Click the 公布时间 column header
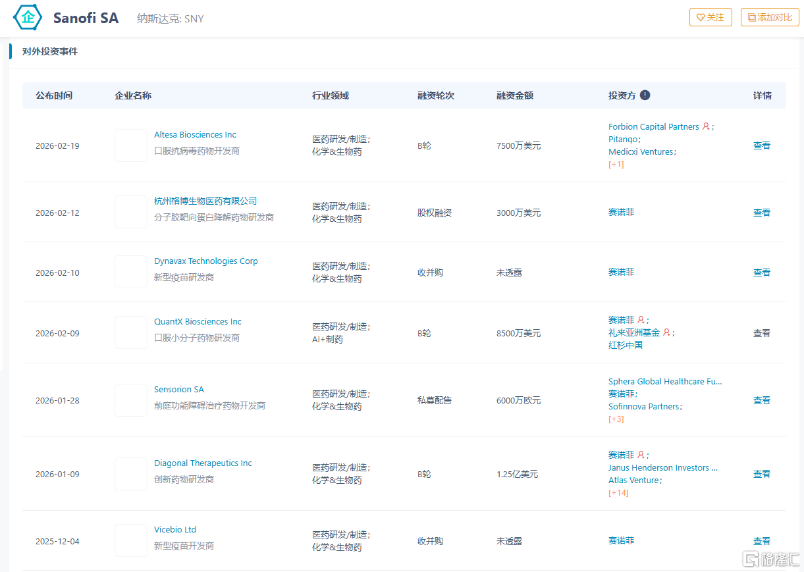This screenshot has height=572, width=804. click(54, 95)
